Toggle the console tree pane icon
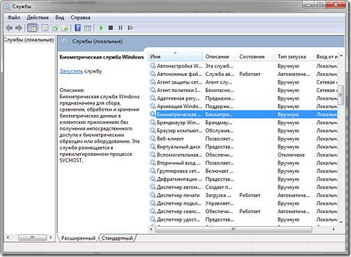The width and height of the screenshot is (351, 257). [32, 28]
